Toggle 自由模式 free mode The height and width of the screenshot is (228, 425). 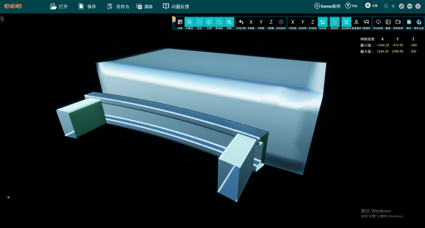(346, 24)
